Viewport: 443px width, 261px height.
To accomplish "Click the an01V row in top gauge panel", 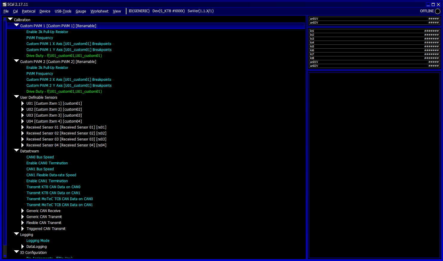I will click(x=374, y=19).
